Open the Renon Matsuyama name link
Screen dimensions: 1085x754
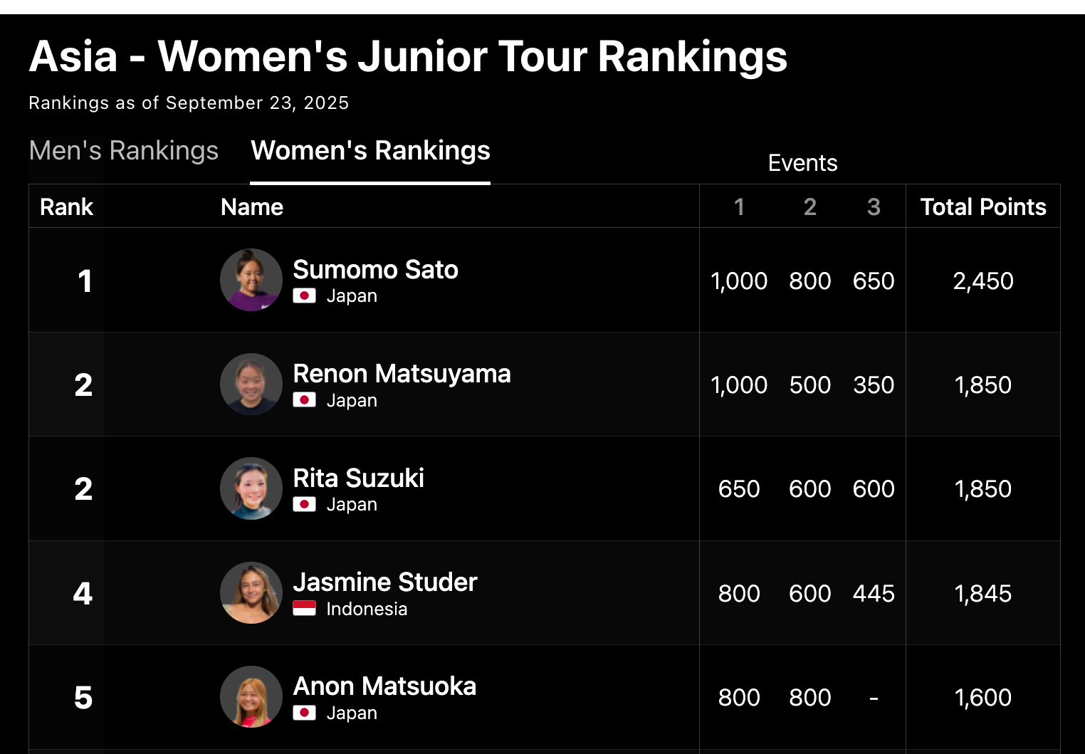(x=402, y=374)
